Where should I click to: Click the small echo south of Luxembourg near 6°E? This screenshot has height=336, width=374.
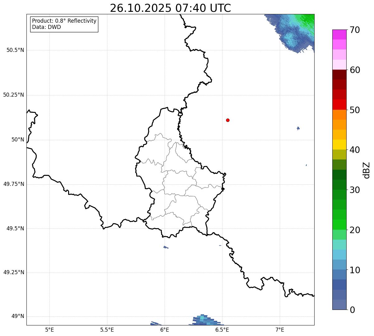coord(166,247)
